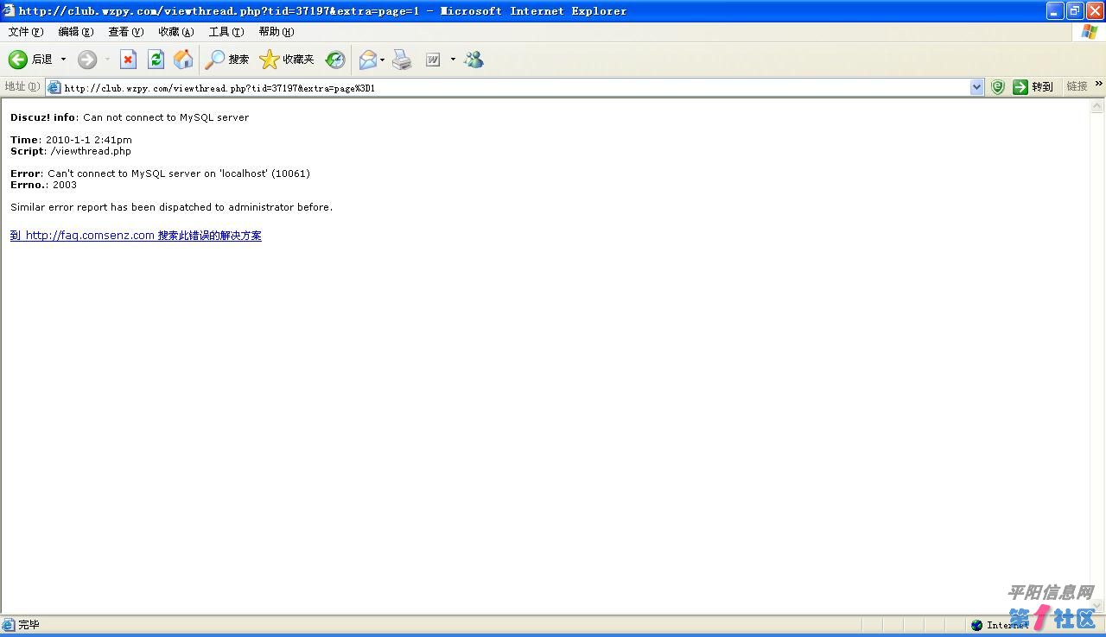
Task: Click the vertical scrollbar up arrow
Action: (1097, 107)
